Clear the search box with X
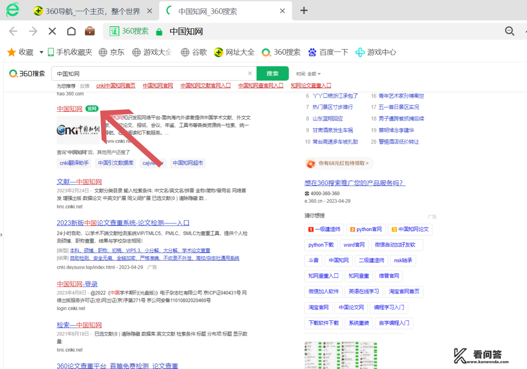The width and height of the screenshot is (527, 369). (250, 73)
